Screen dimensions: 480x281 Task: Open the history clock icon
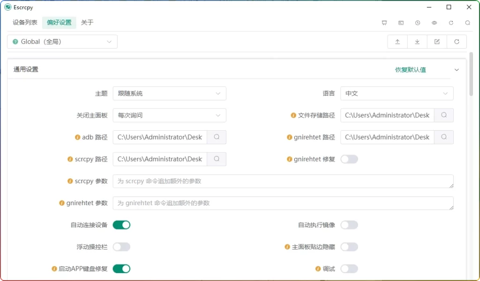[417, 22]
